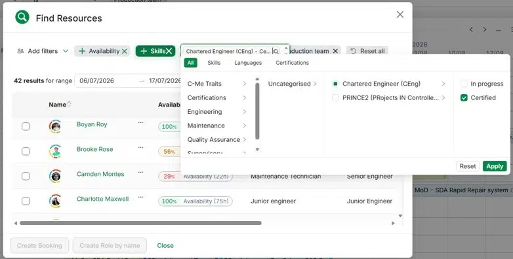Apply the selected skills filter
The image size is (513, 259).
pos(495,166)
